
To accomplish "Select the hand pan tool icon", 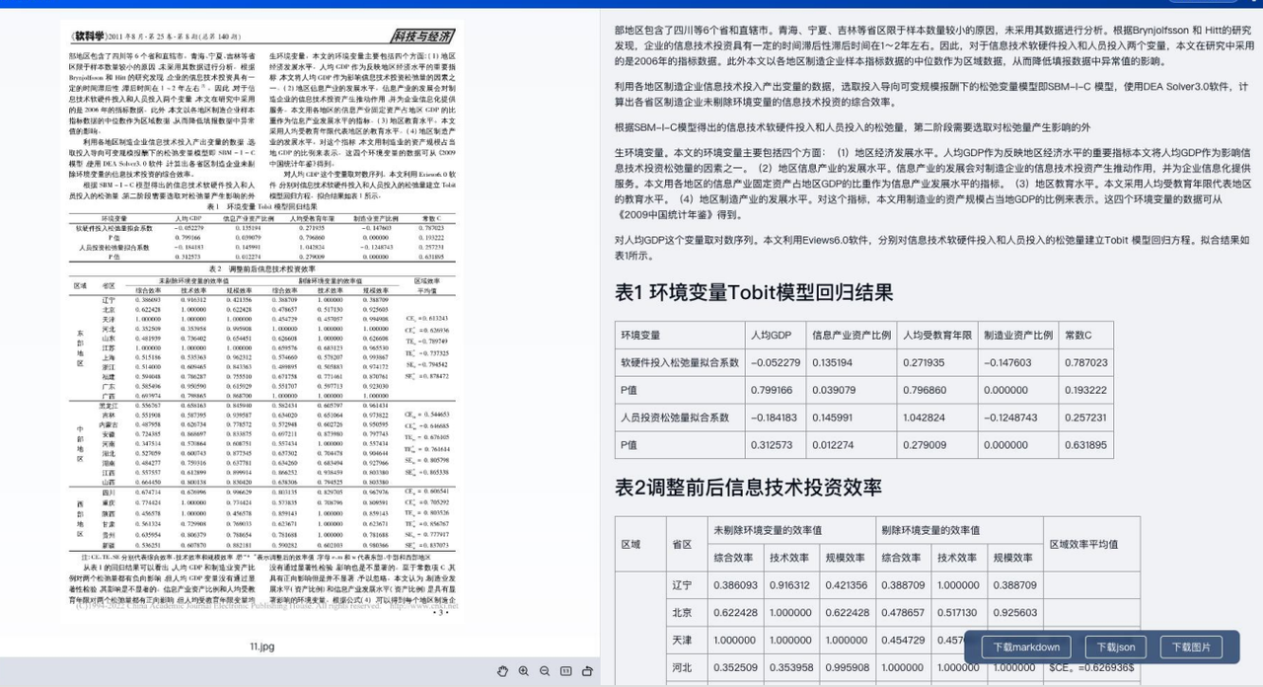I will [502, 671].
